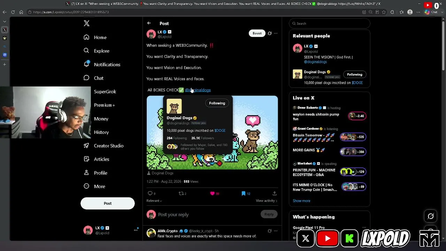The width and height of the screenshot is (446, 251).
Task: Collapse the browser vertical tabs chevron
Action: click(x=5, y=22)
